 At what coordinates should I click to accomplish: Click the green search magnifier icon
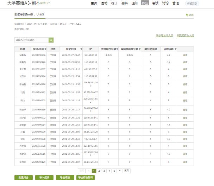51,40
